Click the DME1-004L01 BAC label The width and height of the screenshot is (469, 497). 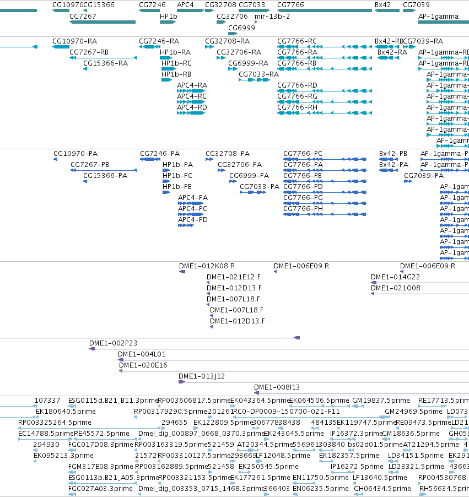coord(142,354)
